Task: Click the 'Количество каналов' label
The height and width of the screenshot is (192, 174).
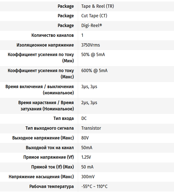Action: [x=53, y=35]
